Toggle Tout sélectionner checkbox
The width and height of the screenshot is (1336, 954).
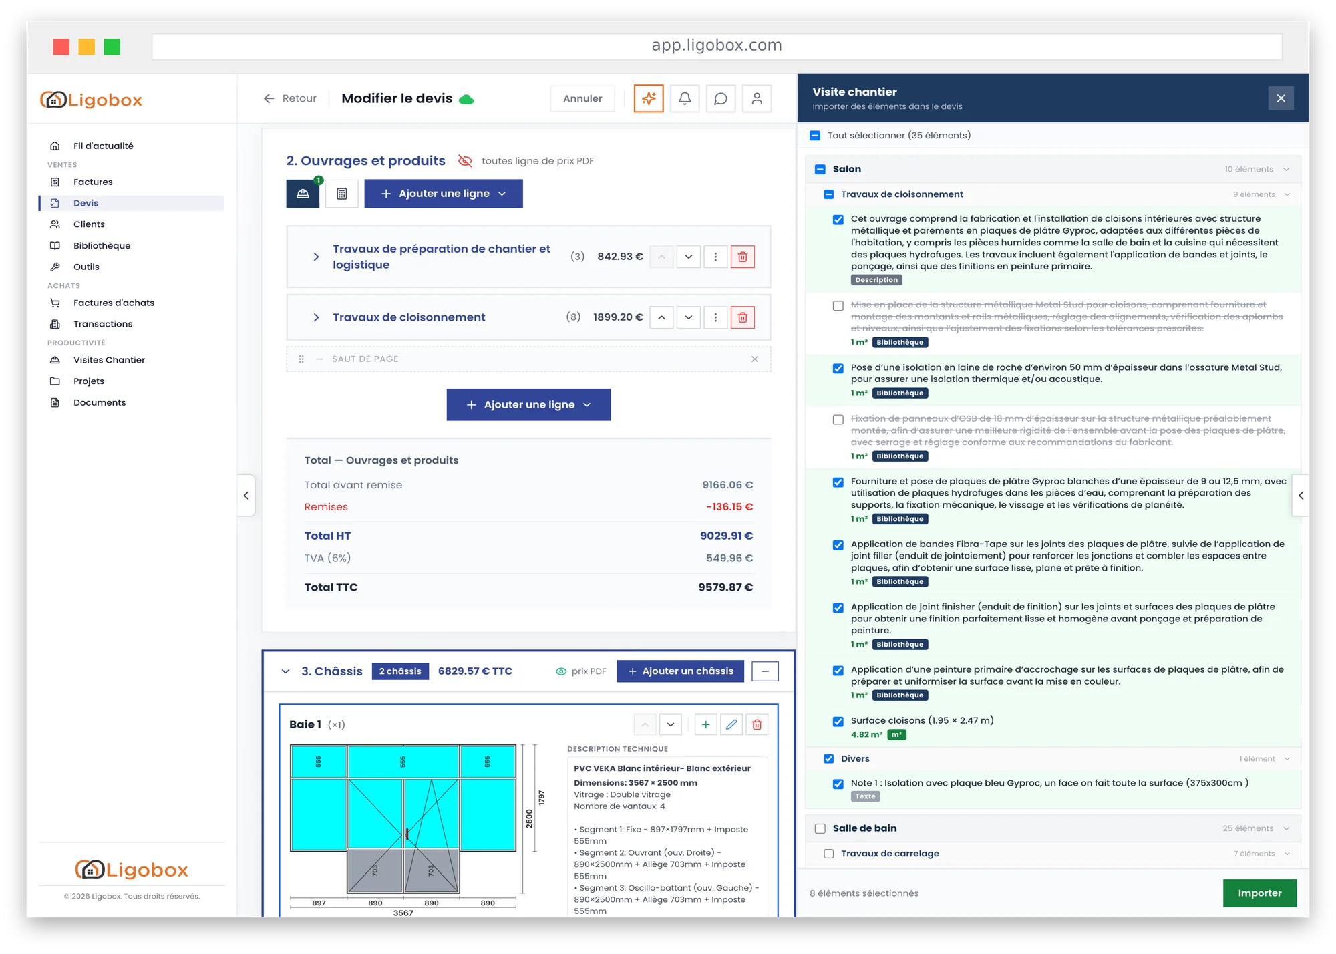coord(815,136)
